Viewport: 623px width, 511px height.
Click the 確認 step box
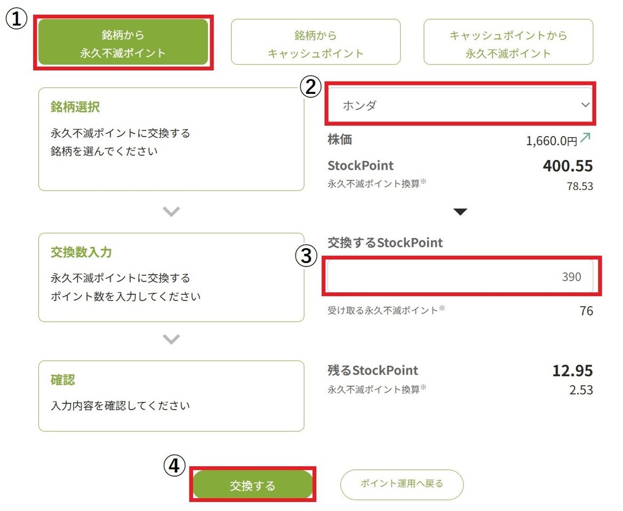point(171,396)
